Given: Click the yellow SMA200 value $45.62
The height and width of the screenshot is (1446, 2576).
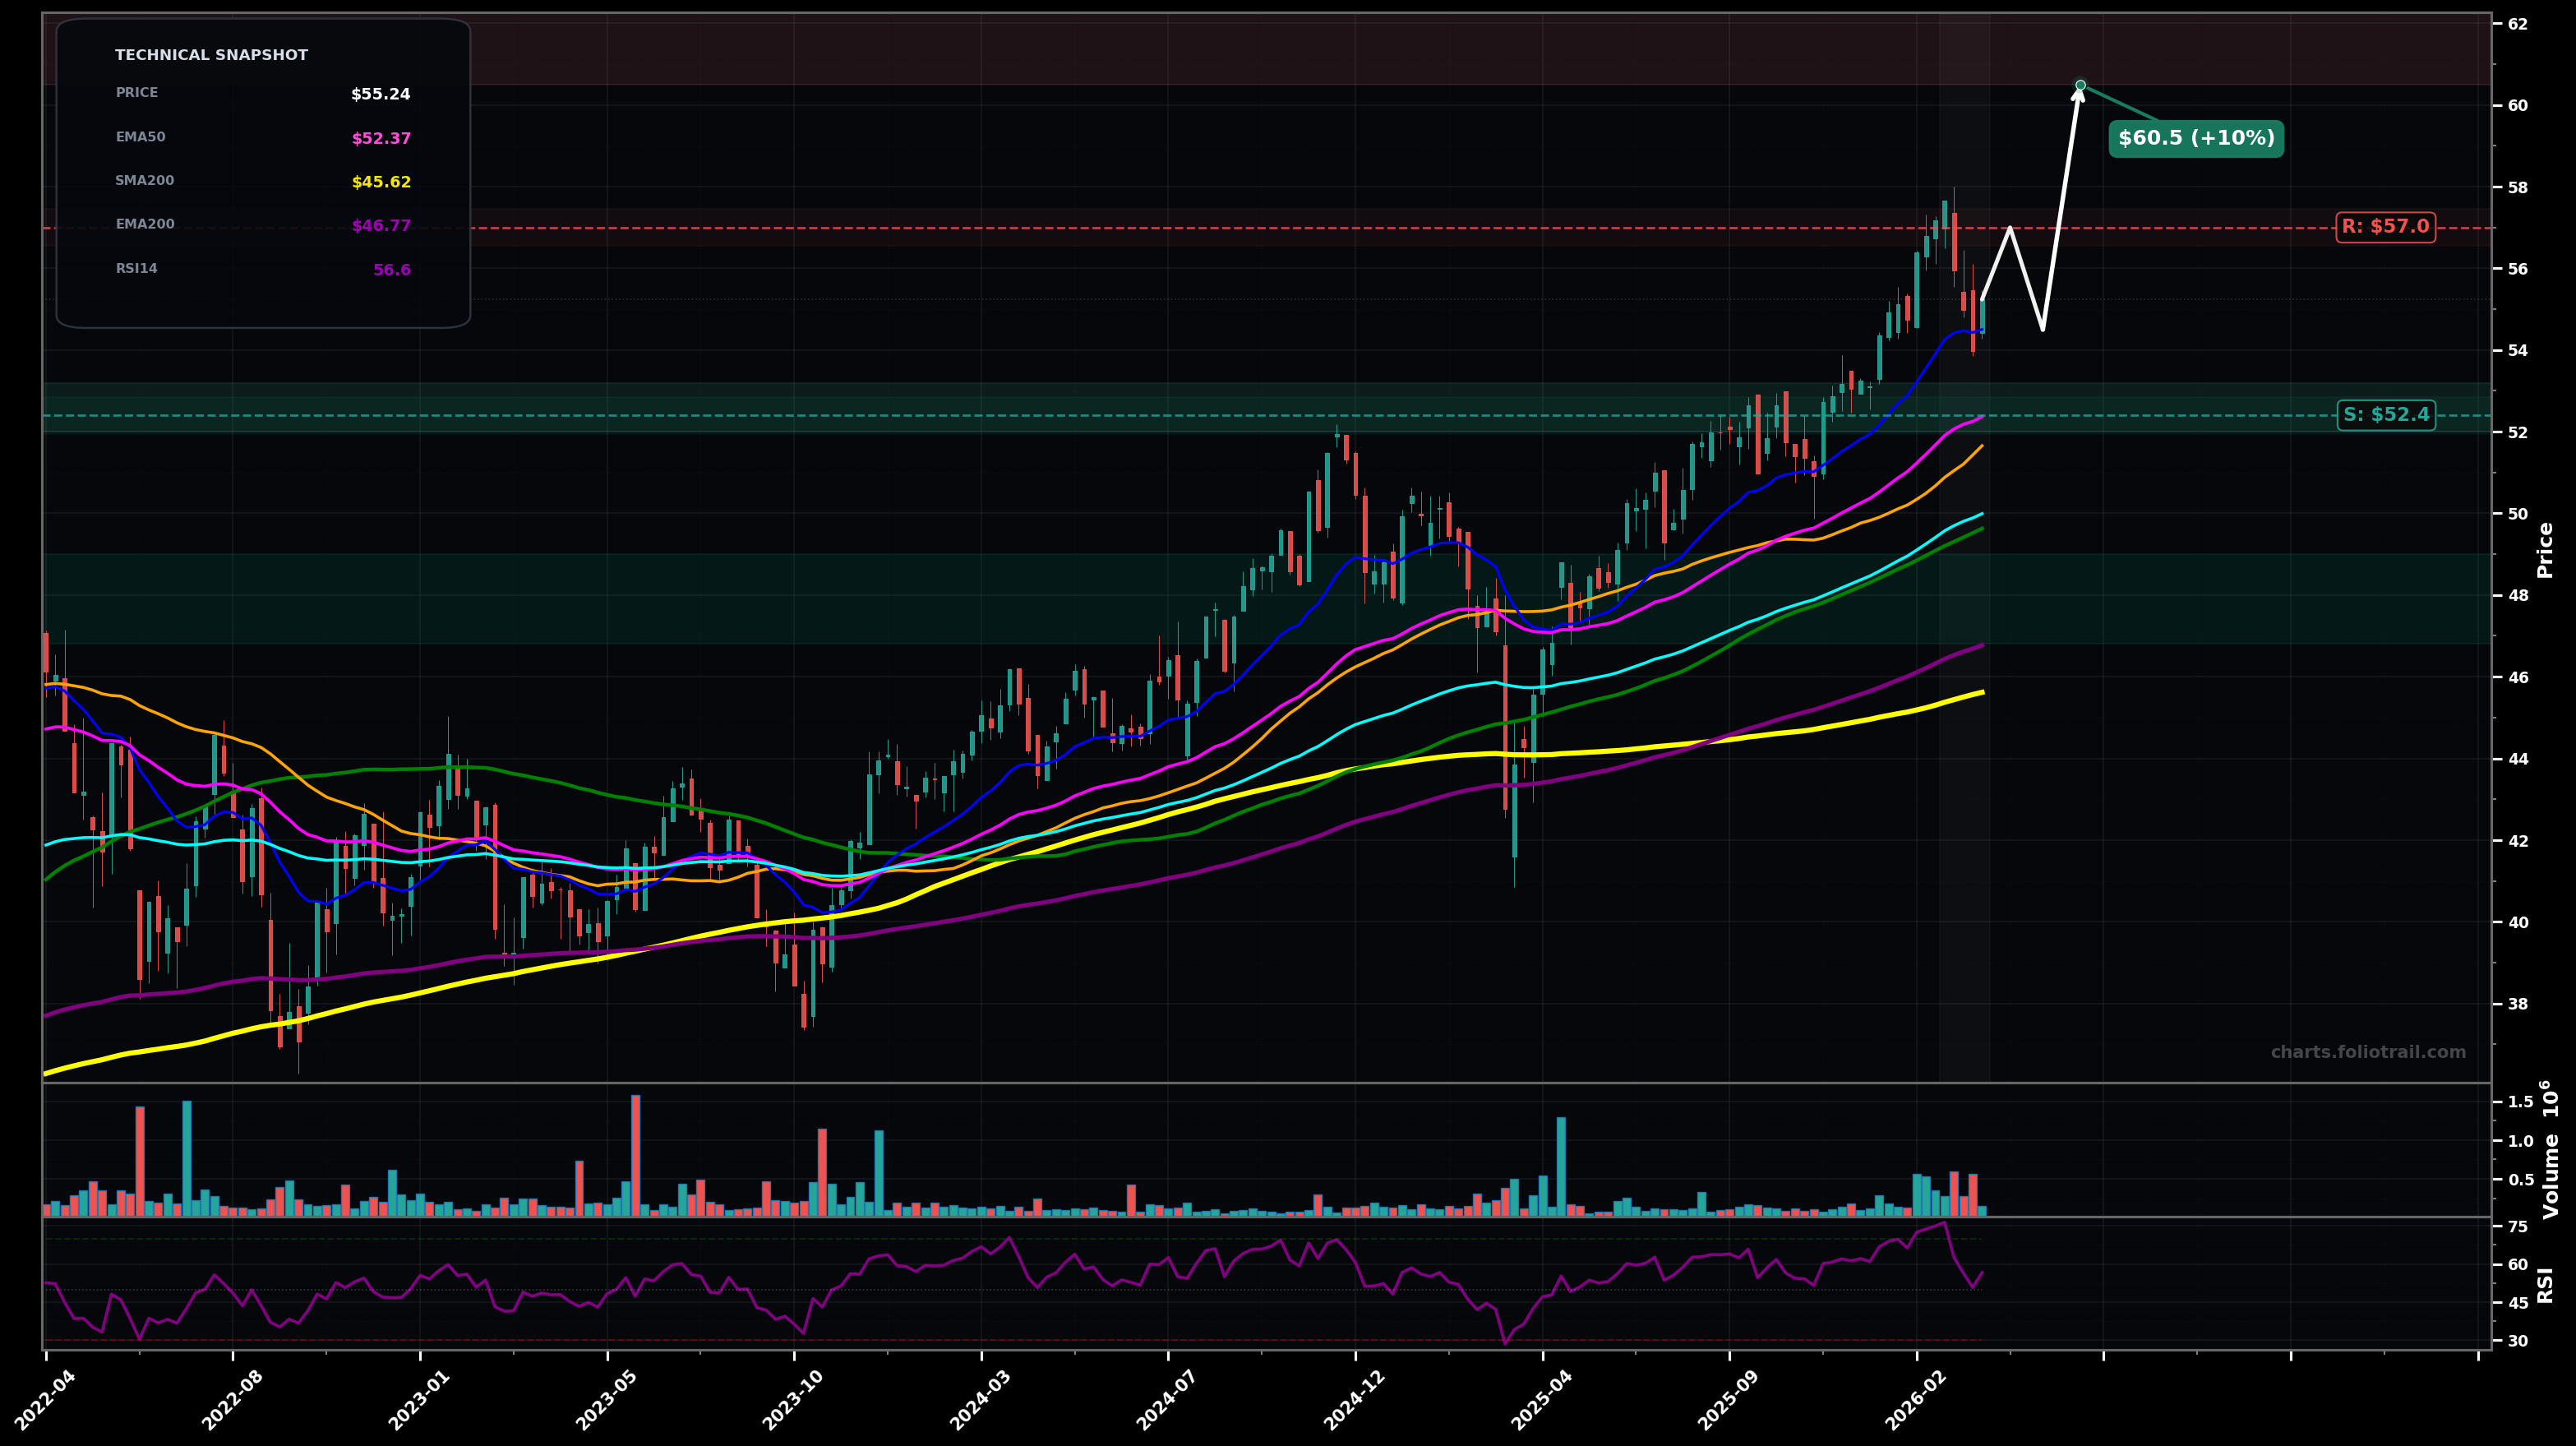Looking at the screenshot, I should tap(383, 181).
